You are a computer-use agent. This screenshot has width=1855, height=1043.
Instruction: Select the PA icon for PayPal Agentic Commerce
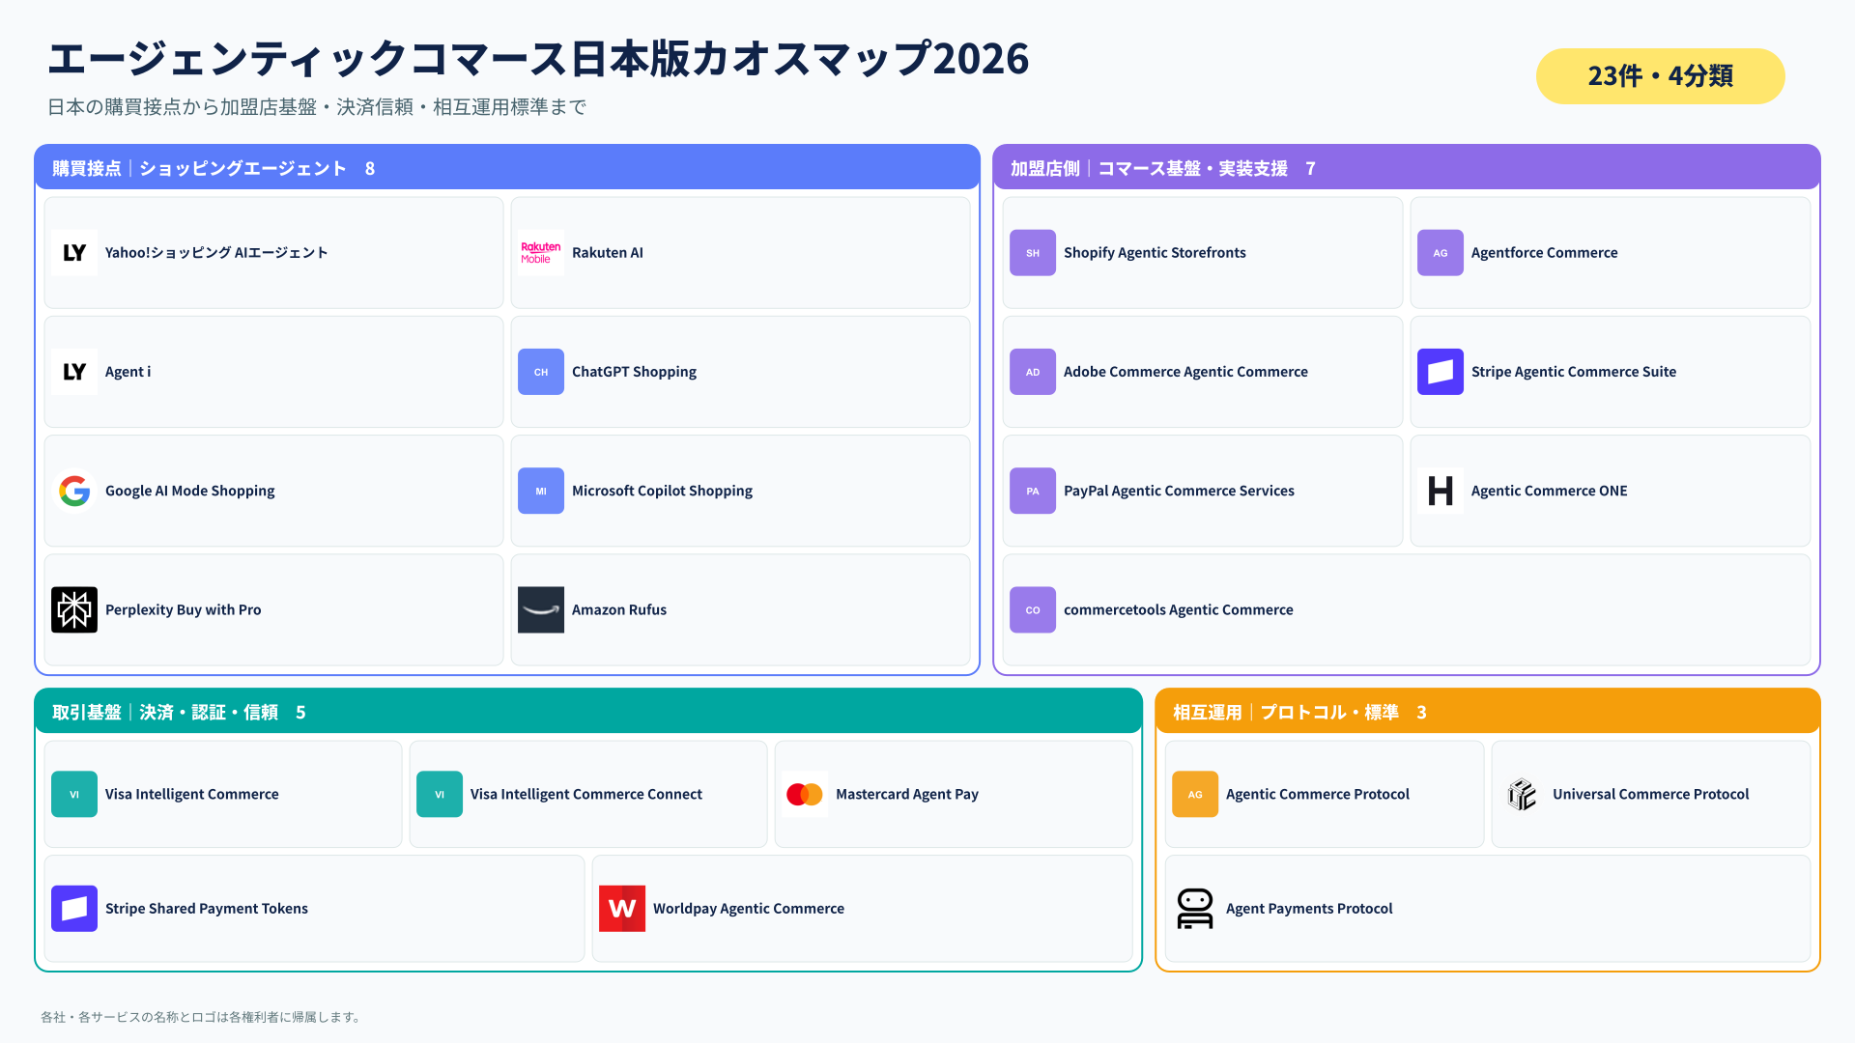pyautogui.click(x=1033, y=491)
